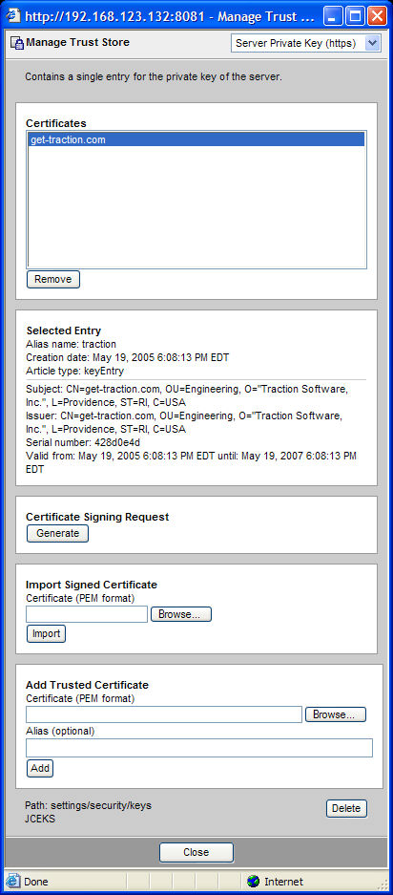Focus the Import Signed Certificate field

87,614
